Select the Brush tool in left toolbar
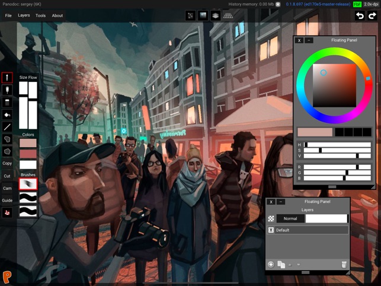 7,78
